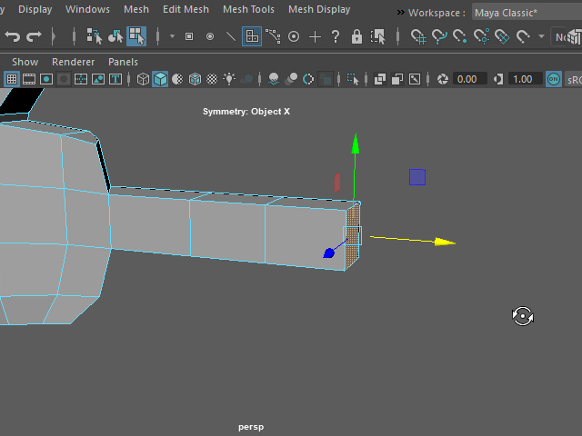Enable Snap to grids magnet icon
This screenshot has height=436, width=582.
(418, 36)
